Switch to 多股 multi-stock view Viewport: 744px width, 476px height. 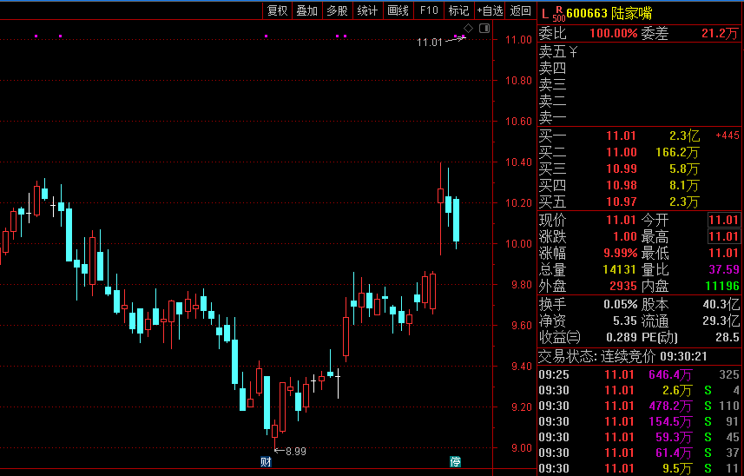[x=337, y=10]
